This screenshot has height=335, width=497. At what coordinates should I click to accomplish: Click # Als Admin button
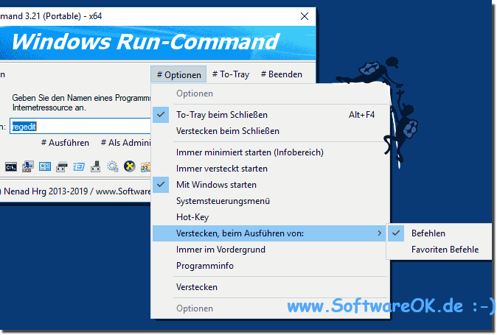click(x=125, y=143)
